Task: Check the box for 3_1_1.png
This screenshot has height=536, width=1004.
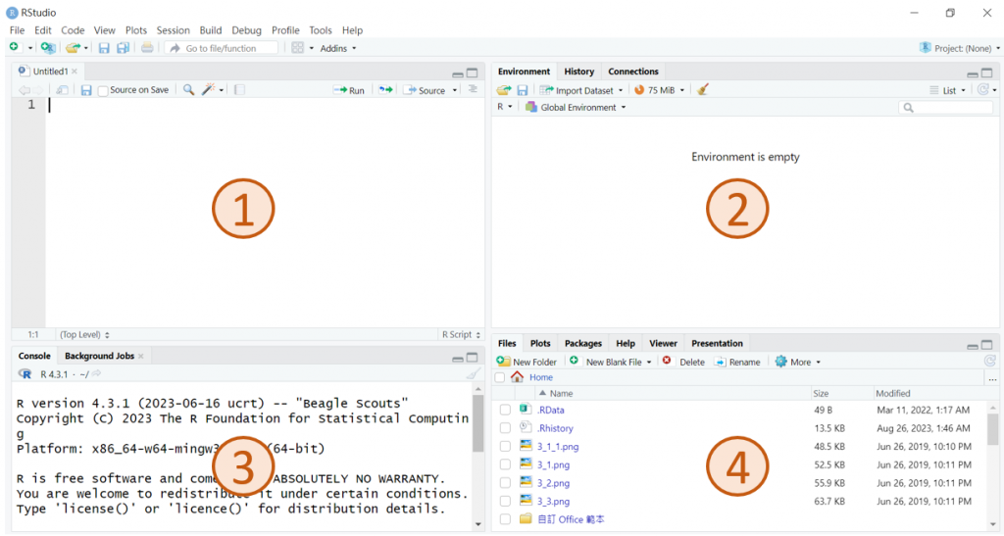Action: (x=505, y=447)
